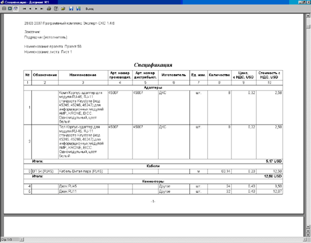Go to the previous page
Viewport: 311px width, 243px height.
click(30, 9)
